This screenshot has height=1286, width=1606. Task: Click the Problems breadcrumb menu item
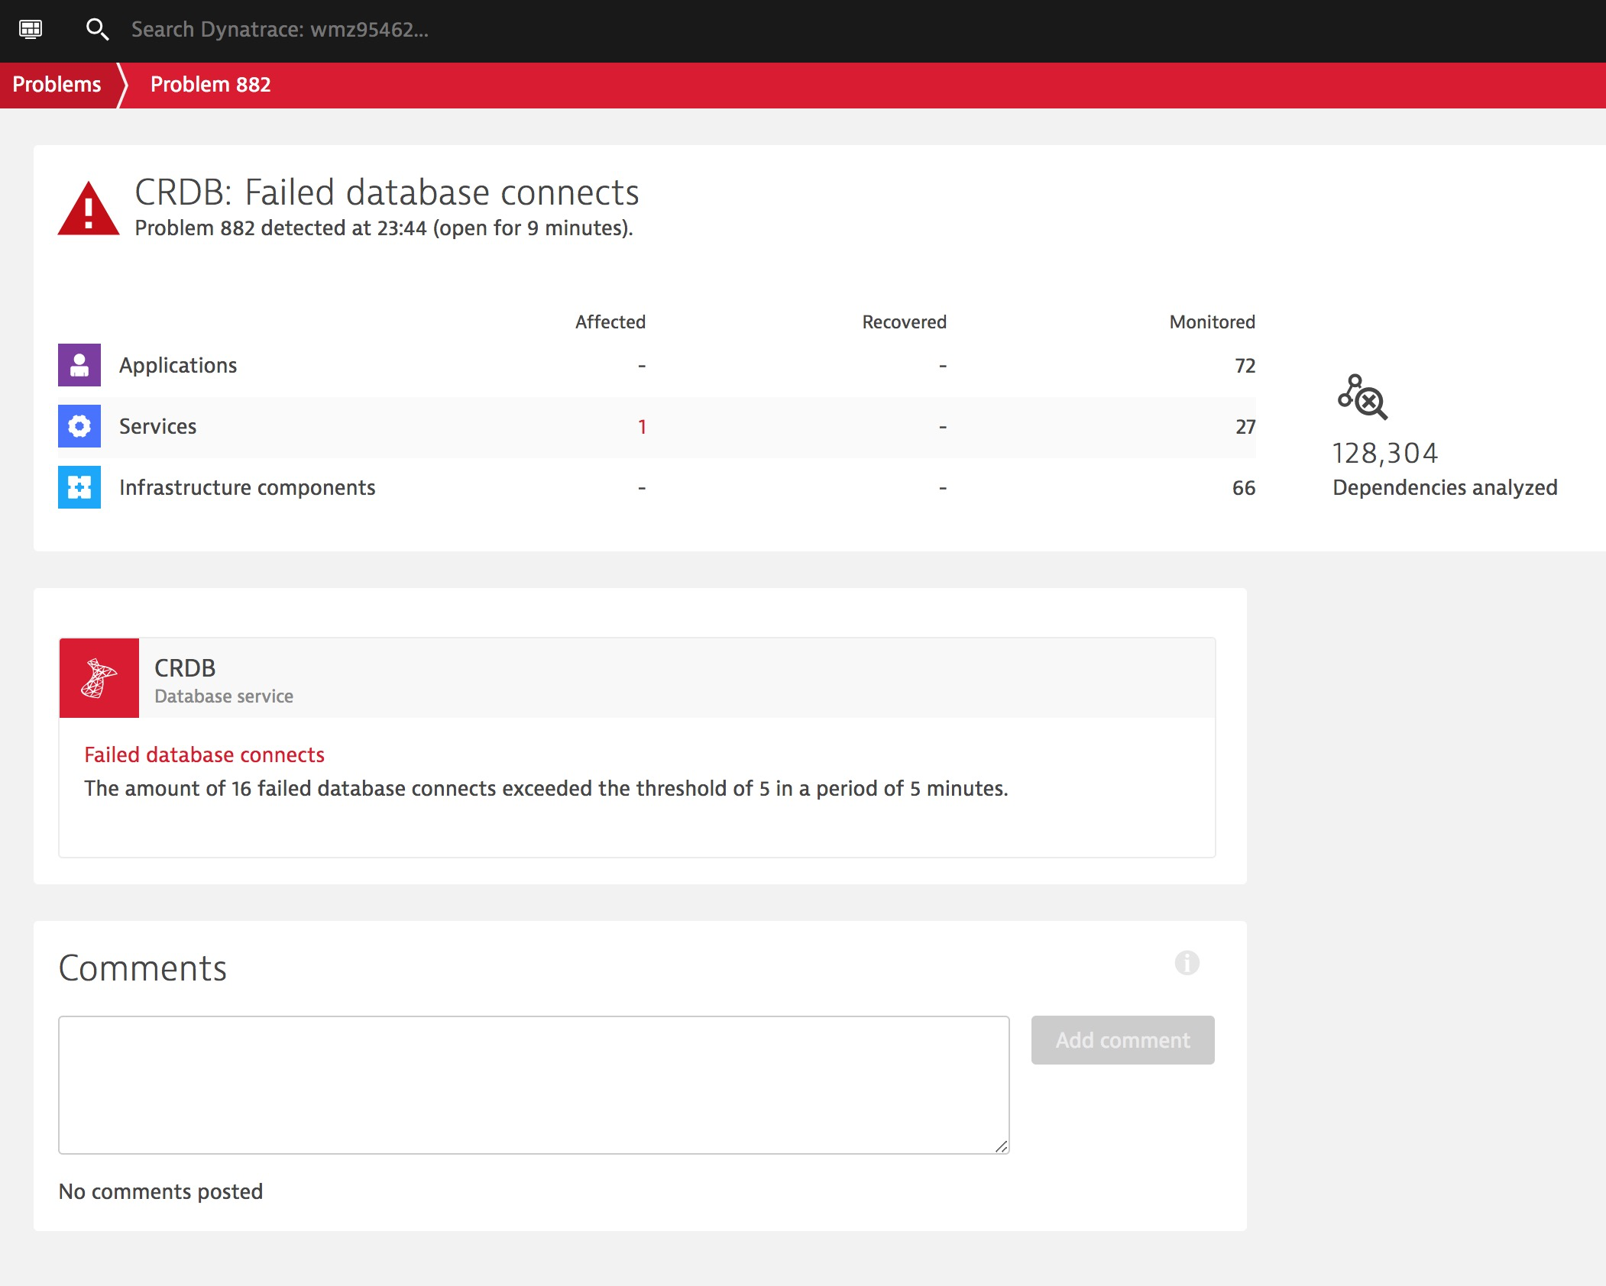57,86
